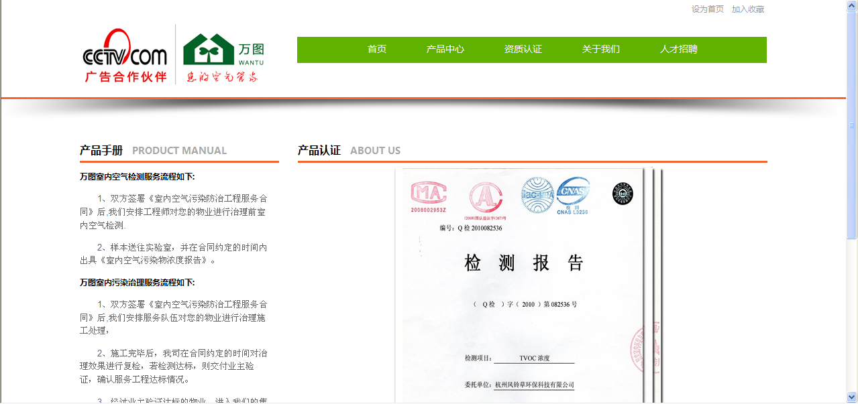Click the 加入收藏 link

pyautogui.click(x=748, y=9)
